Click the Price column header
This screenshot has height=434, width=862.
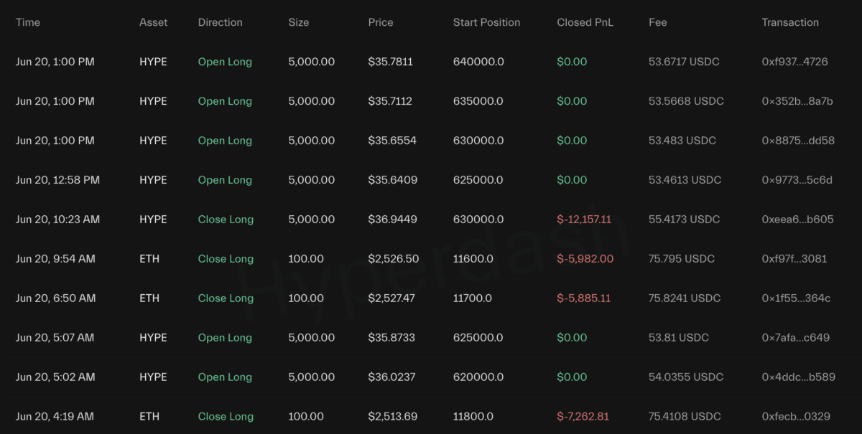click(x=381, y=22)
